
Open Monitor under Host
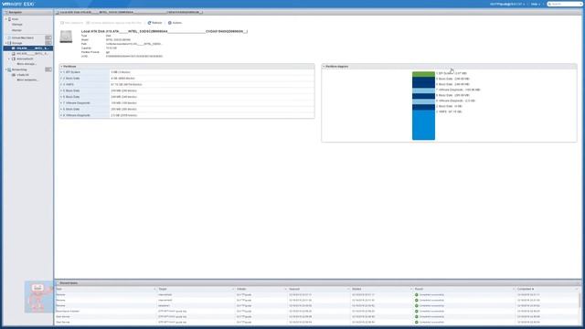click(16, 30)
